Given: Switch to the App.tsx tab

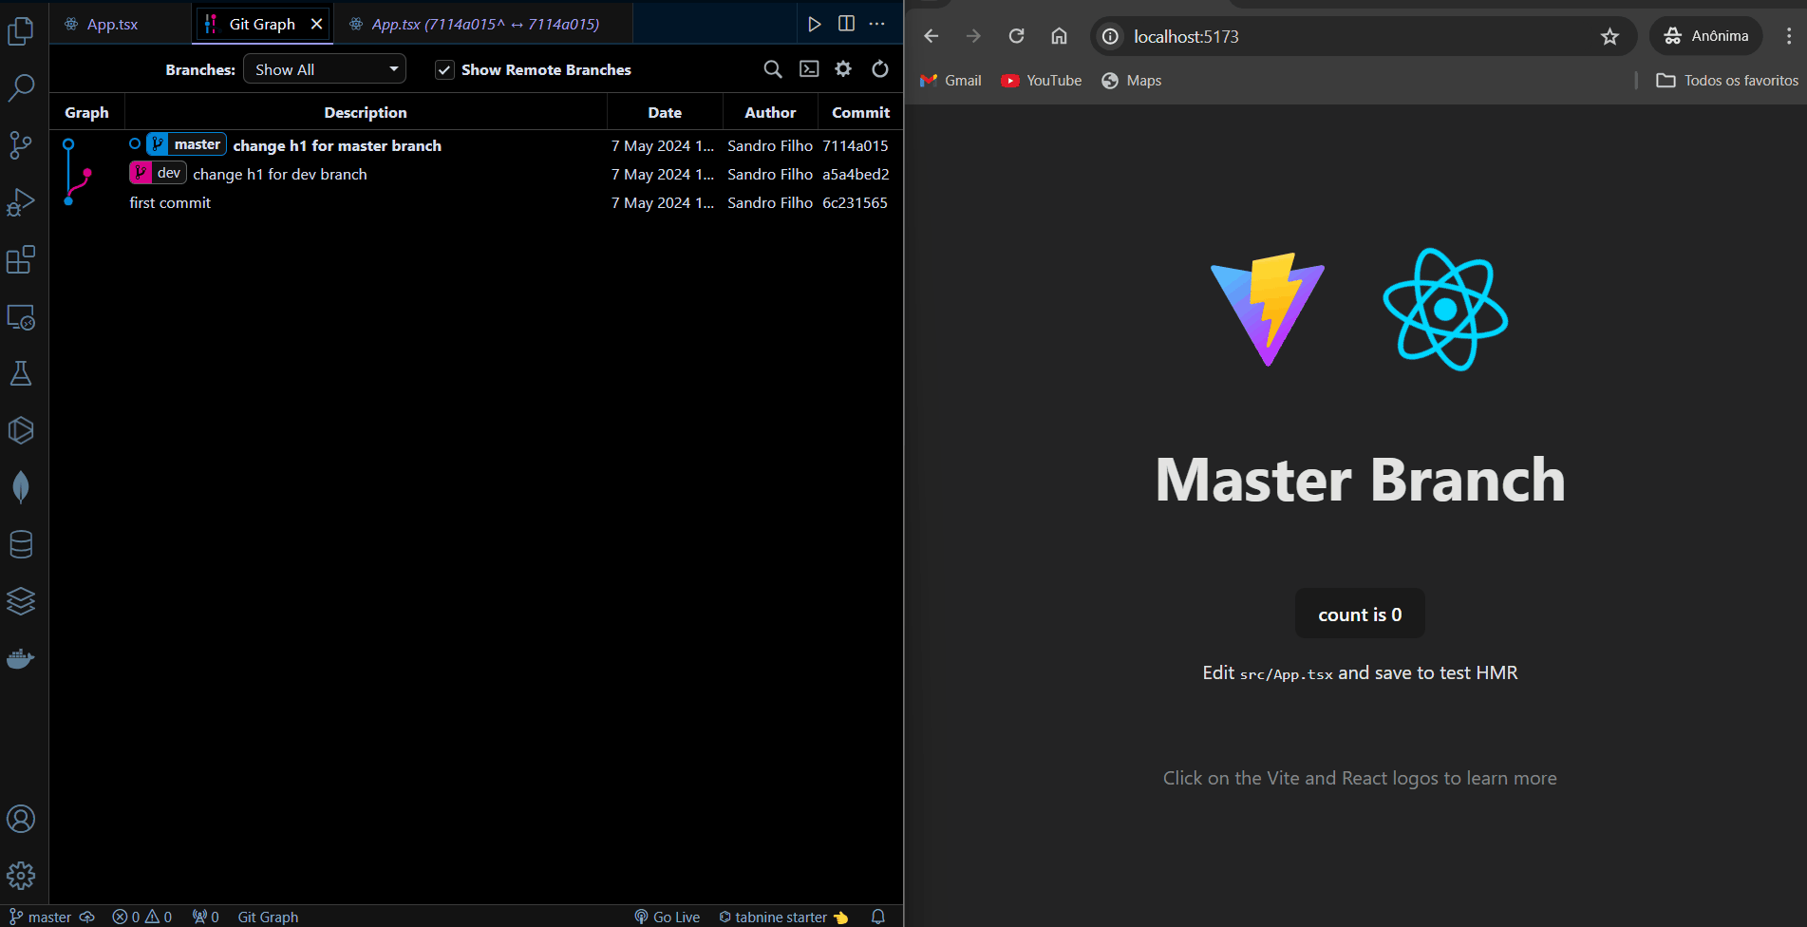Looking at the screenshot, I should pos(112,24).
